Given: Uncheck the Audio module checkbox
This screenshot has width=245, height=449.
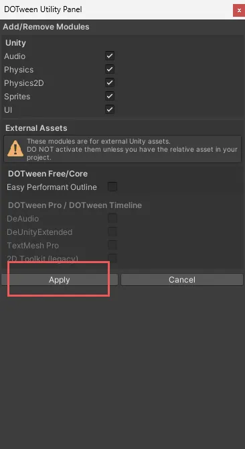Looking at the screenshot, I should click(x=110, y=56).
